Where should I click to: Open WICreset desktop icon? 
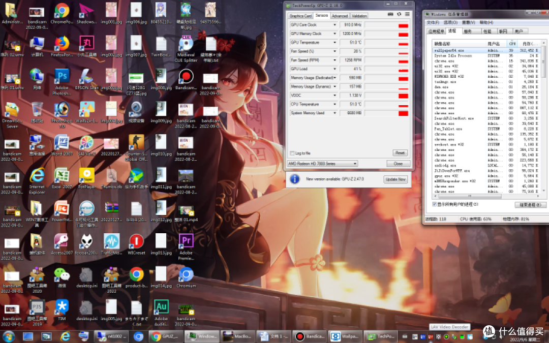[x=136, y=244]
